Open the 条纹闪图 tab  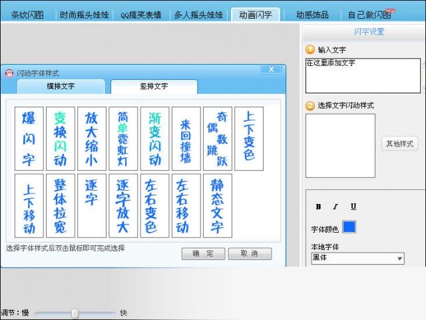click(x=27, y=15)
